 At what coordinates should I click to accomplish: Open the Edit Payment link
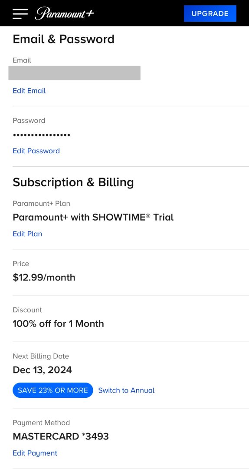pyautogui.click(x=35, y=453)
